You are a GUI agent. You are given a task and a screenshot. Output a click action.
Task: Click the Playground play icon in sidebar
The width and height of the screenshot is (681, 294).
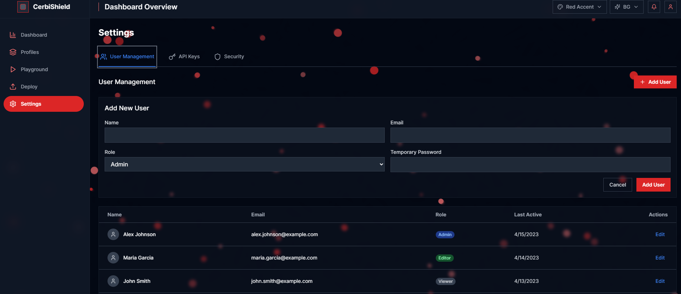coord(13,69)
